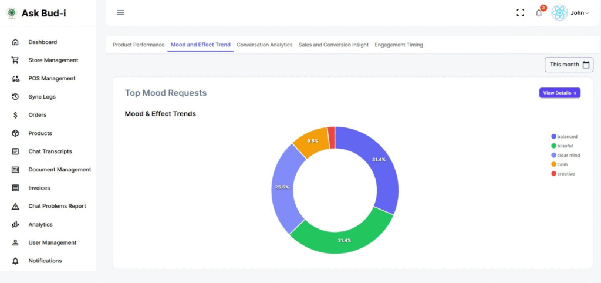Click the Products box icon
The height and width of the screenshot is (283, 601).
click(16, 133)
